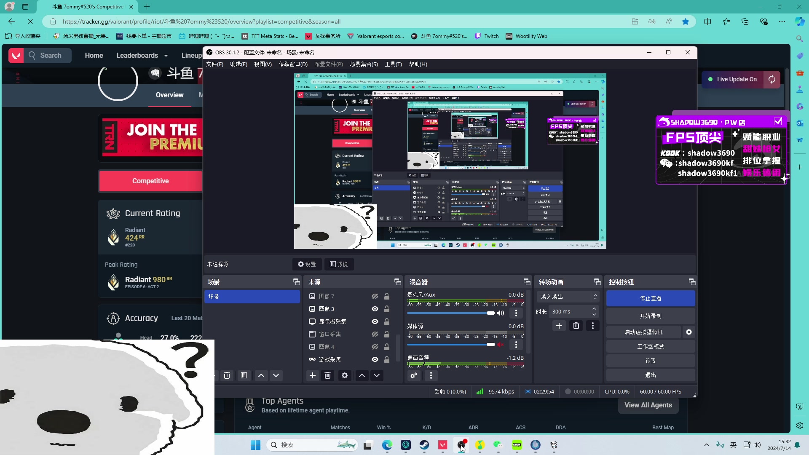The height and width of the screenshot is (455, 809).
Task: Open Steam from the Windows taskbar
Action: click(x=424, y=445)
